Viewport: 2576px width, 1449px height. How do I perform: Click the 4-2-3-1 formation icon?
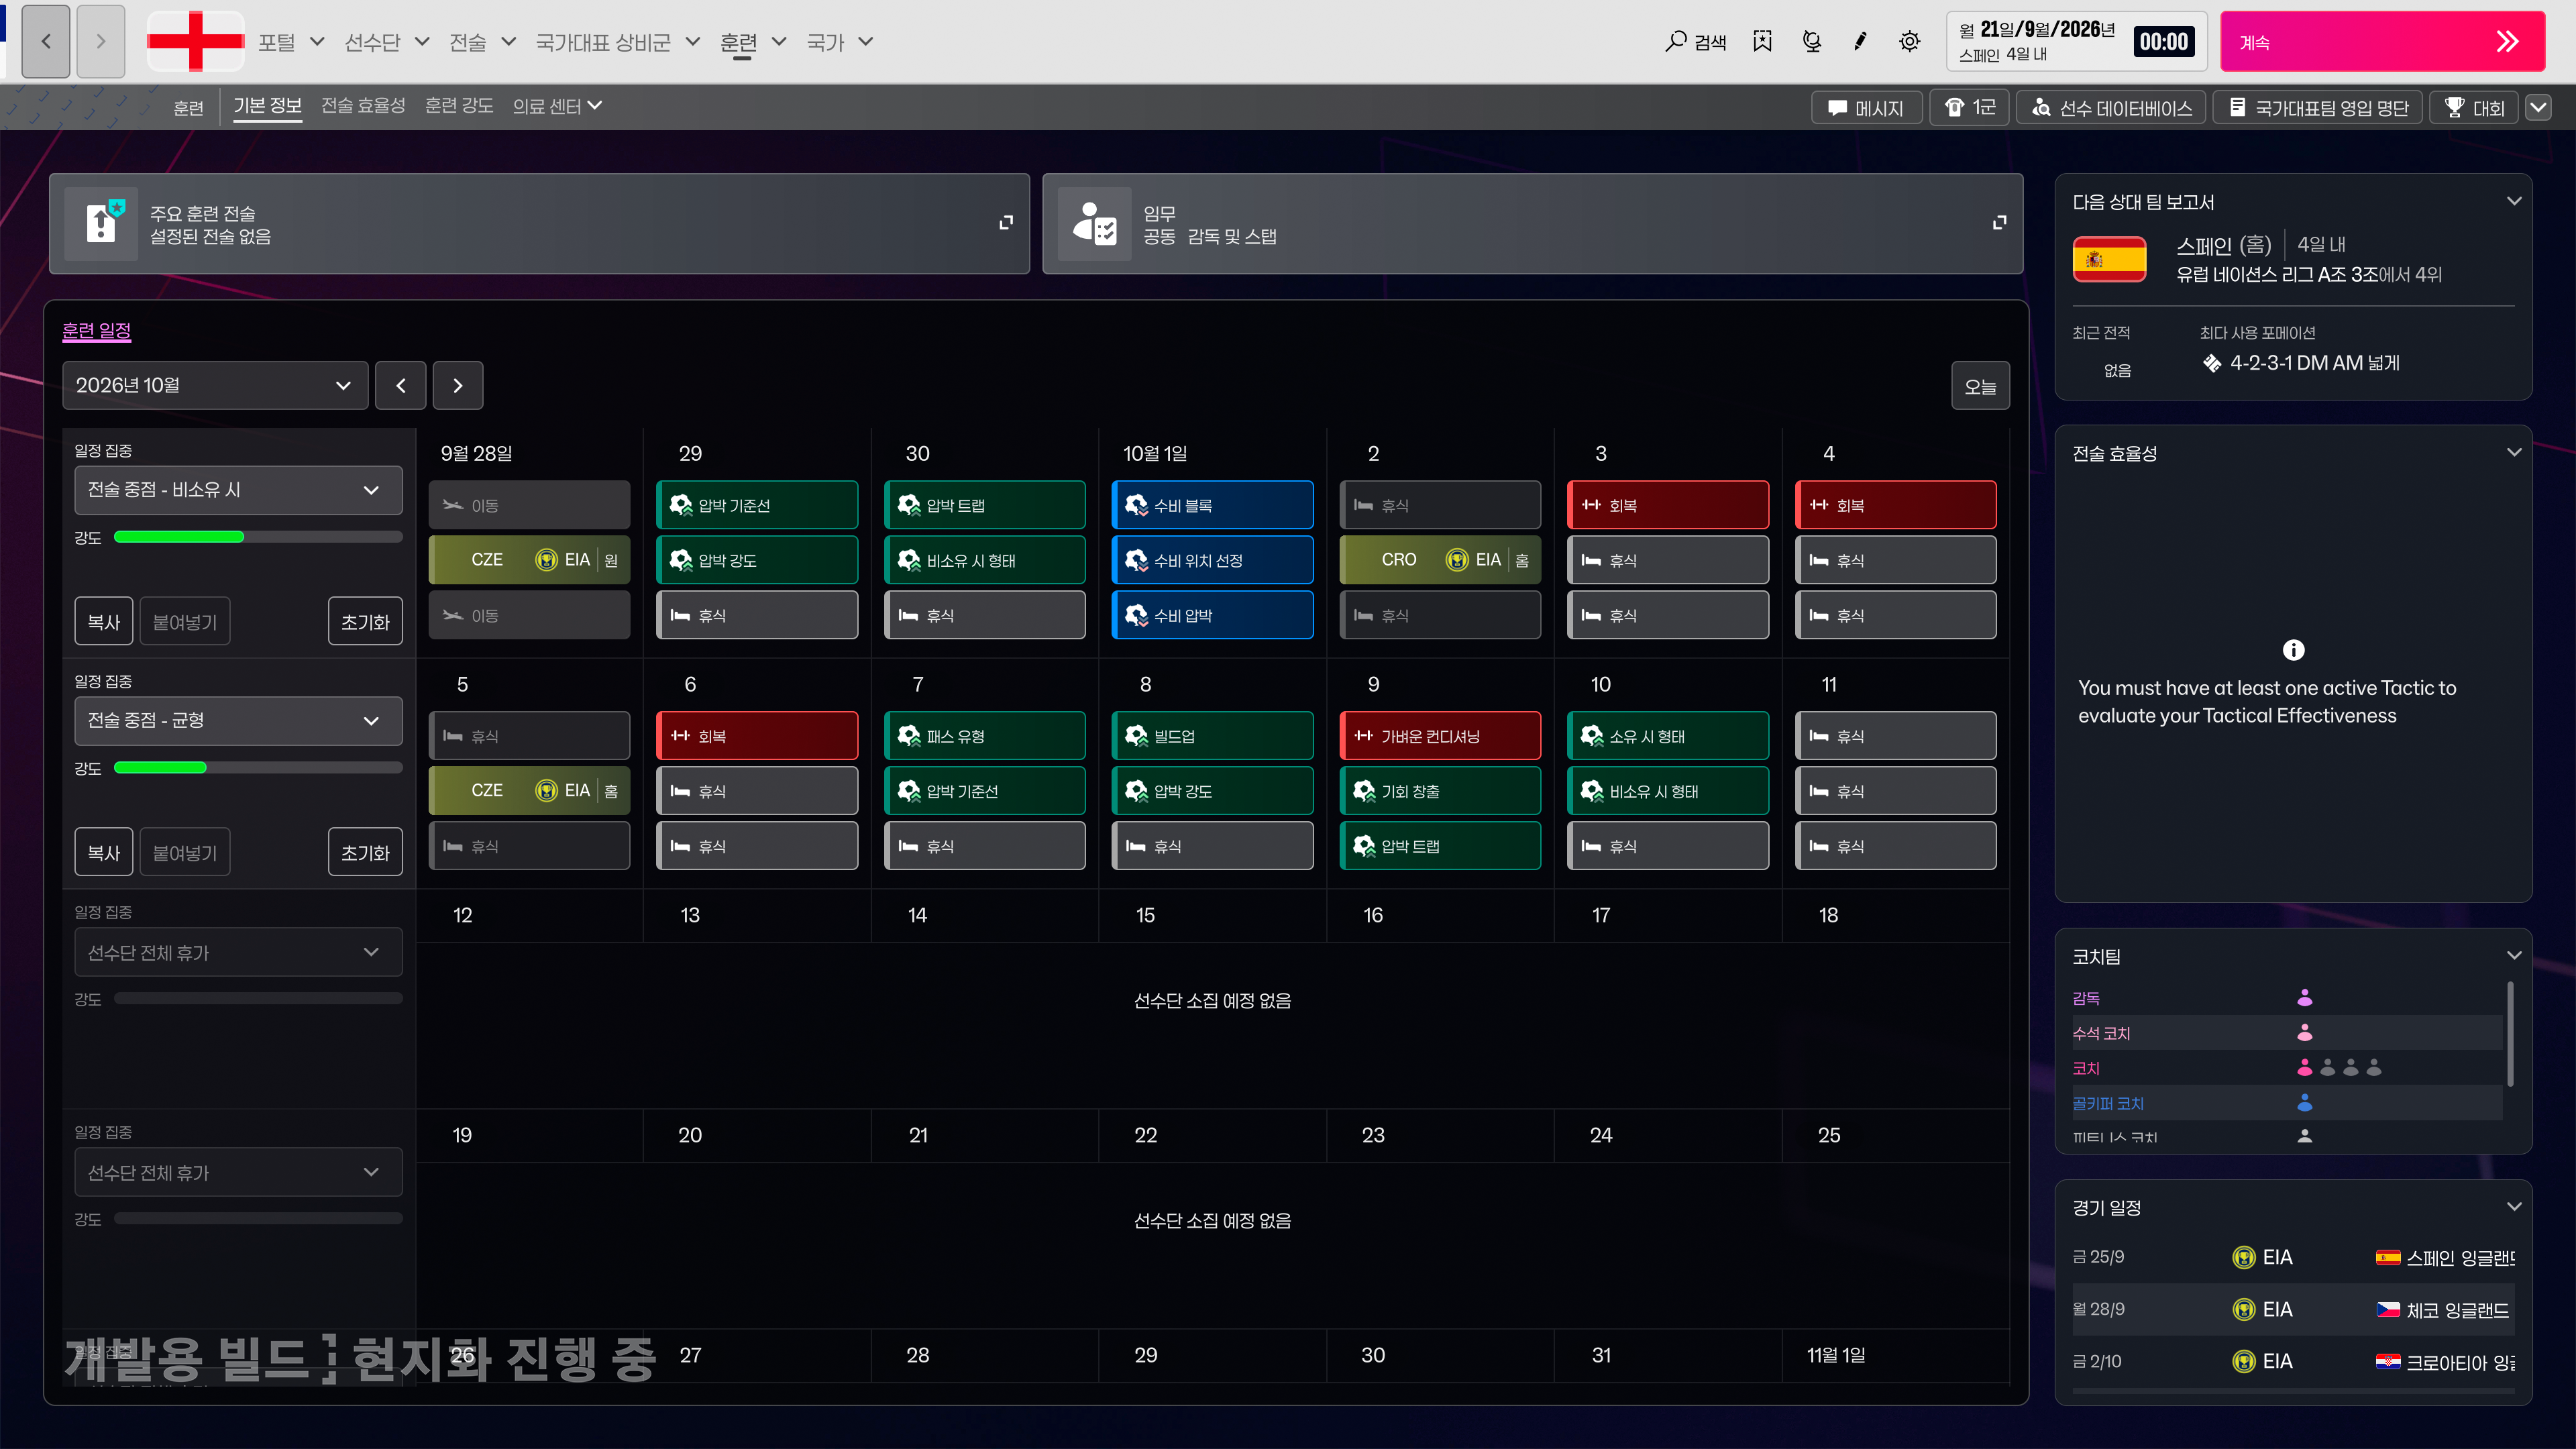click(2211, 363)
